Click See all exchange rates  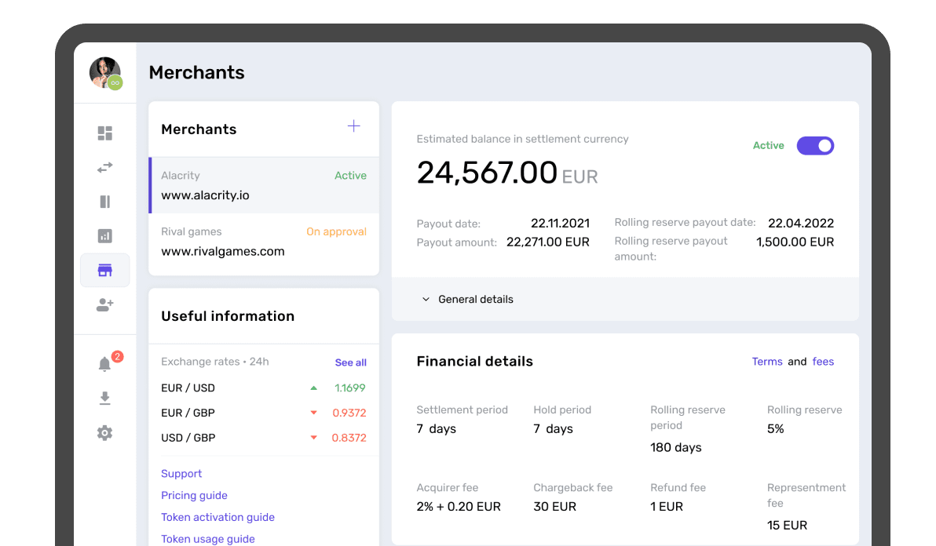350,362
